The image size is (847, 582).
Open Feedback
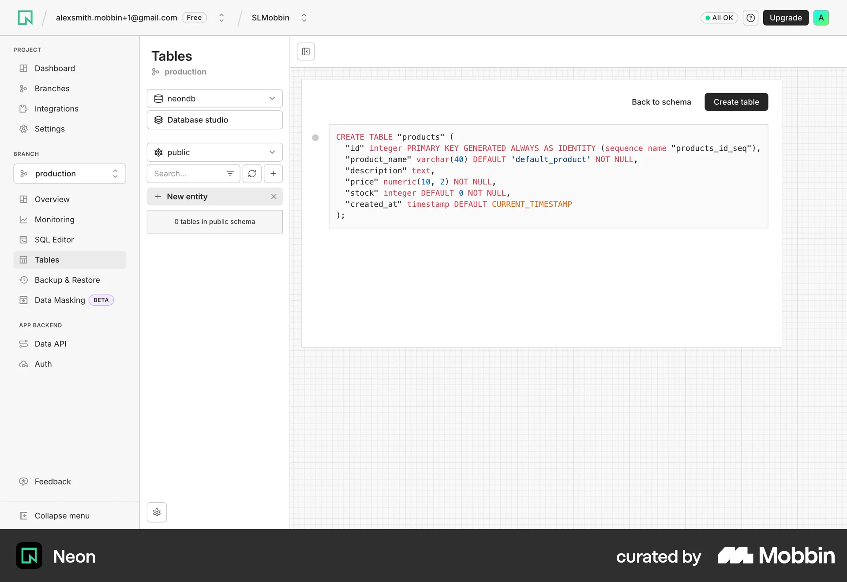(x=70, y=481)
